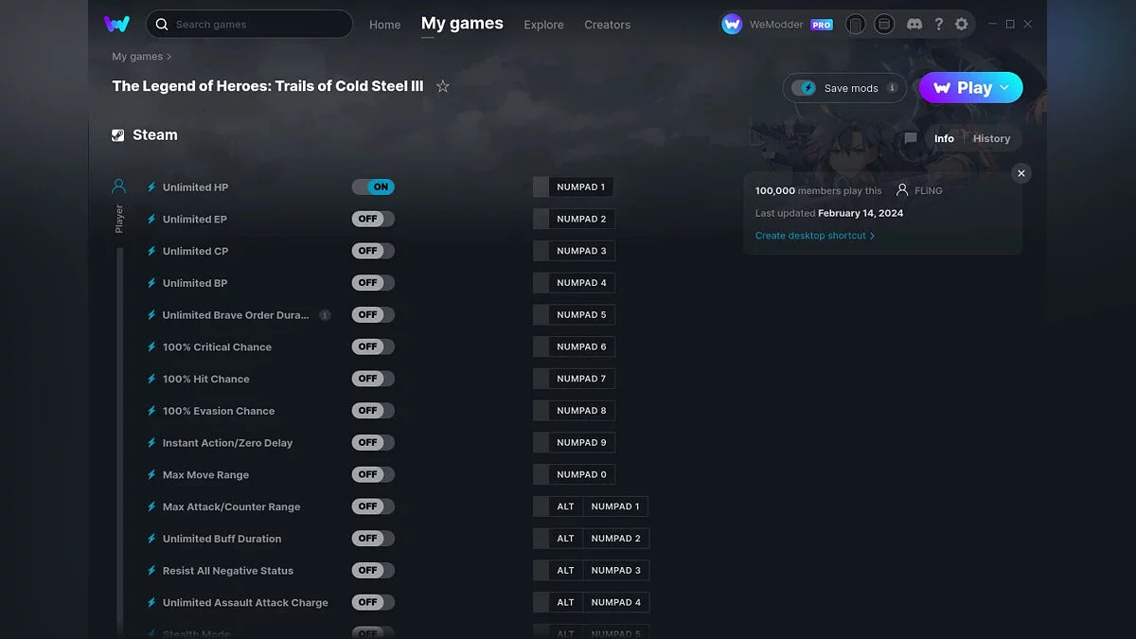Click the "Last updated February 14, 2024" text
Viewport: 1136px width, 639px height.
[x=829, y=213]
